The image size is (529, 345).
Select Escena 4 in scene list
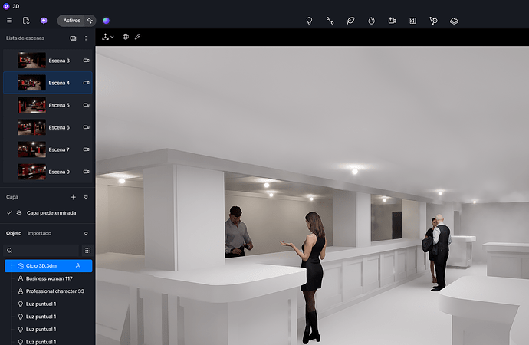point(48,83)
